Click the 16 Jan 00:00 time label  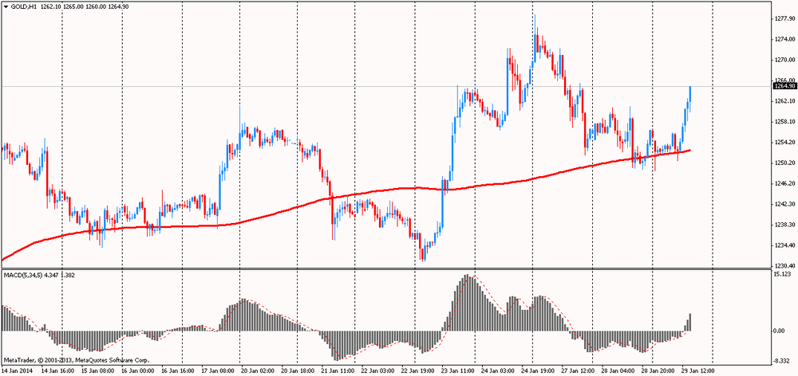coord(138,370)
